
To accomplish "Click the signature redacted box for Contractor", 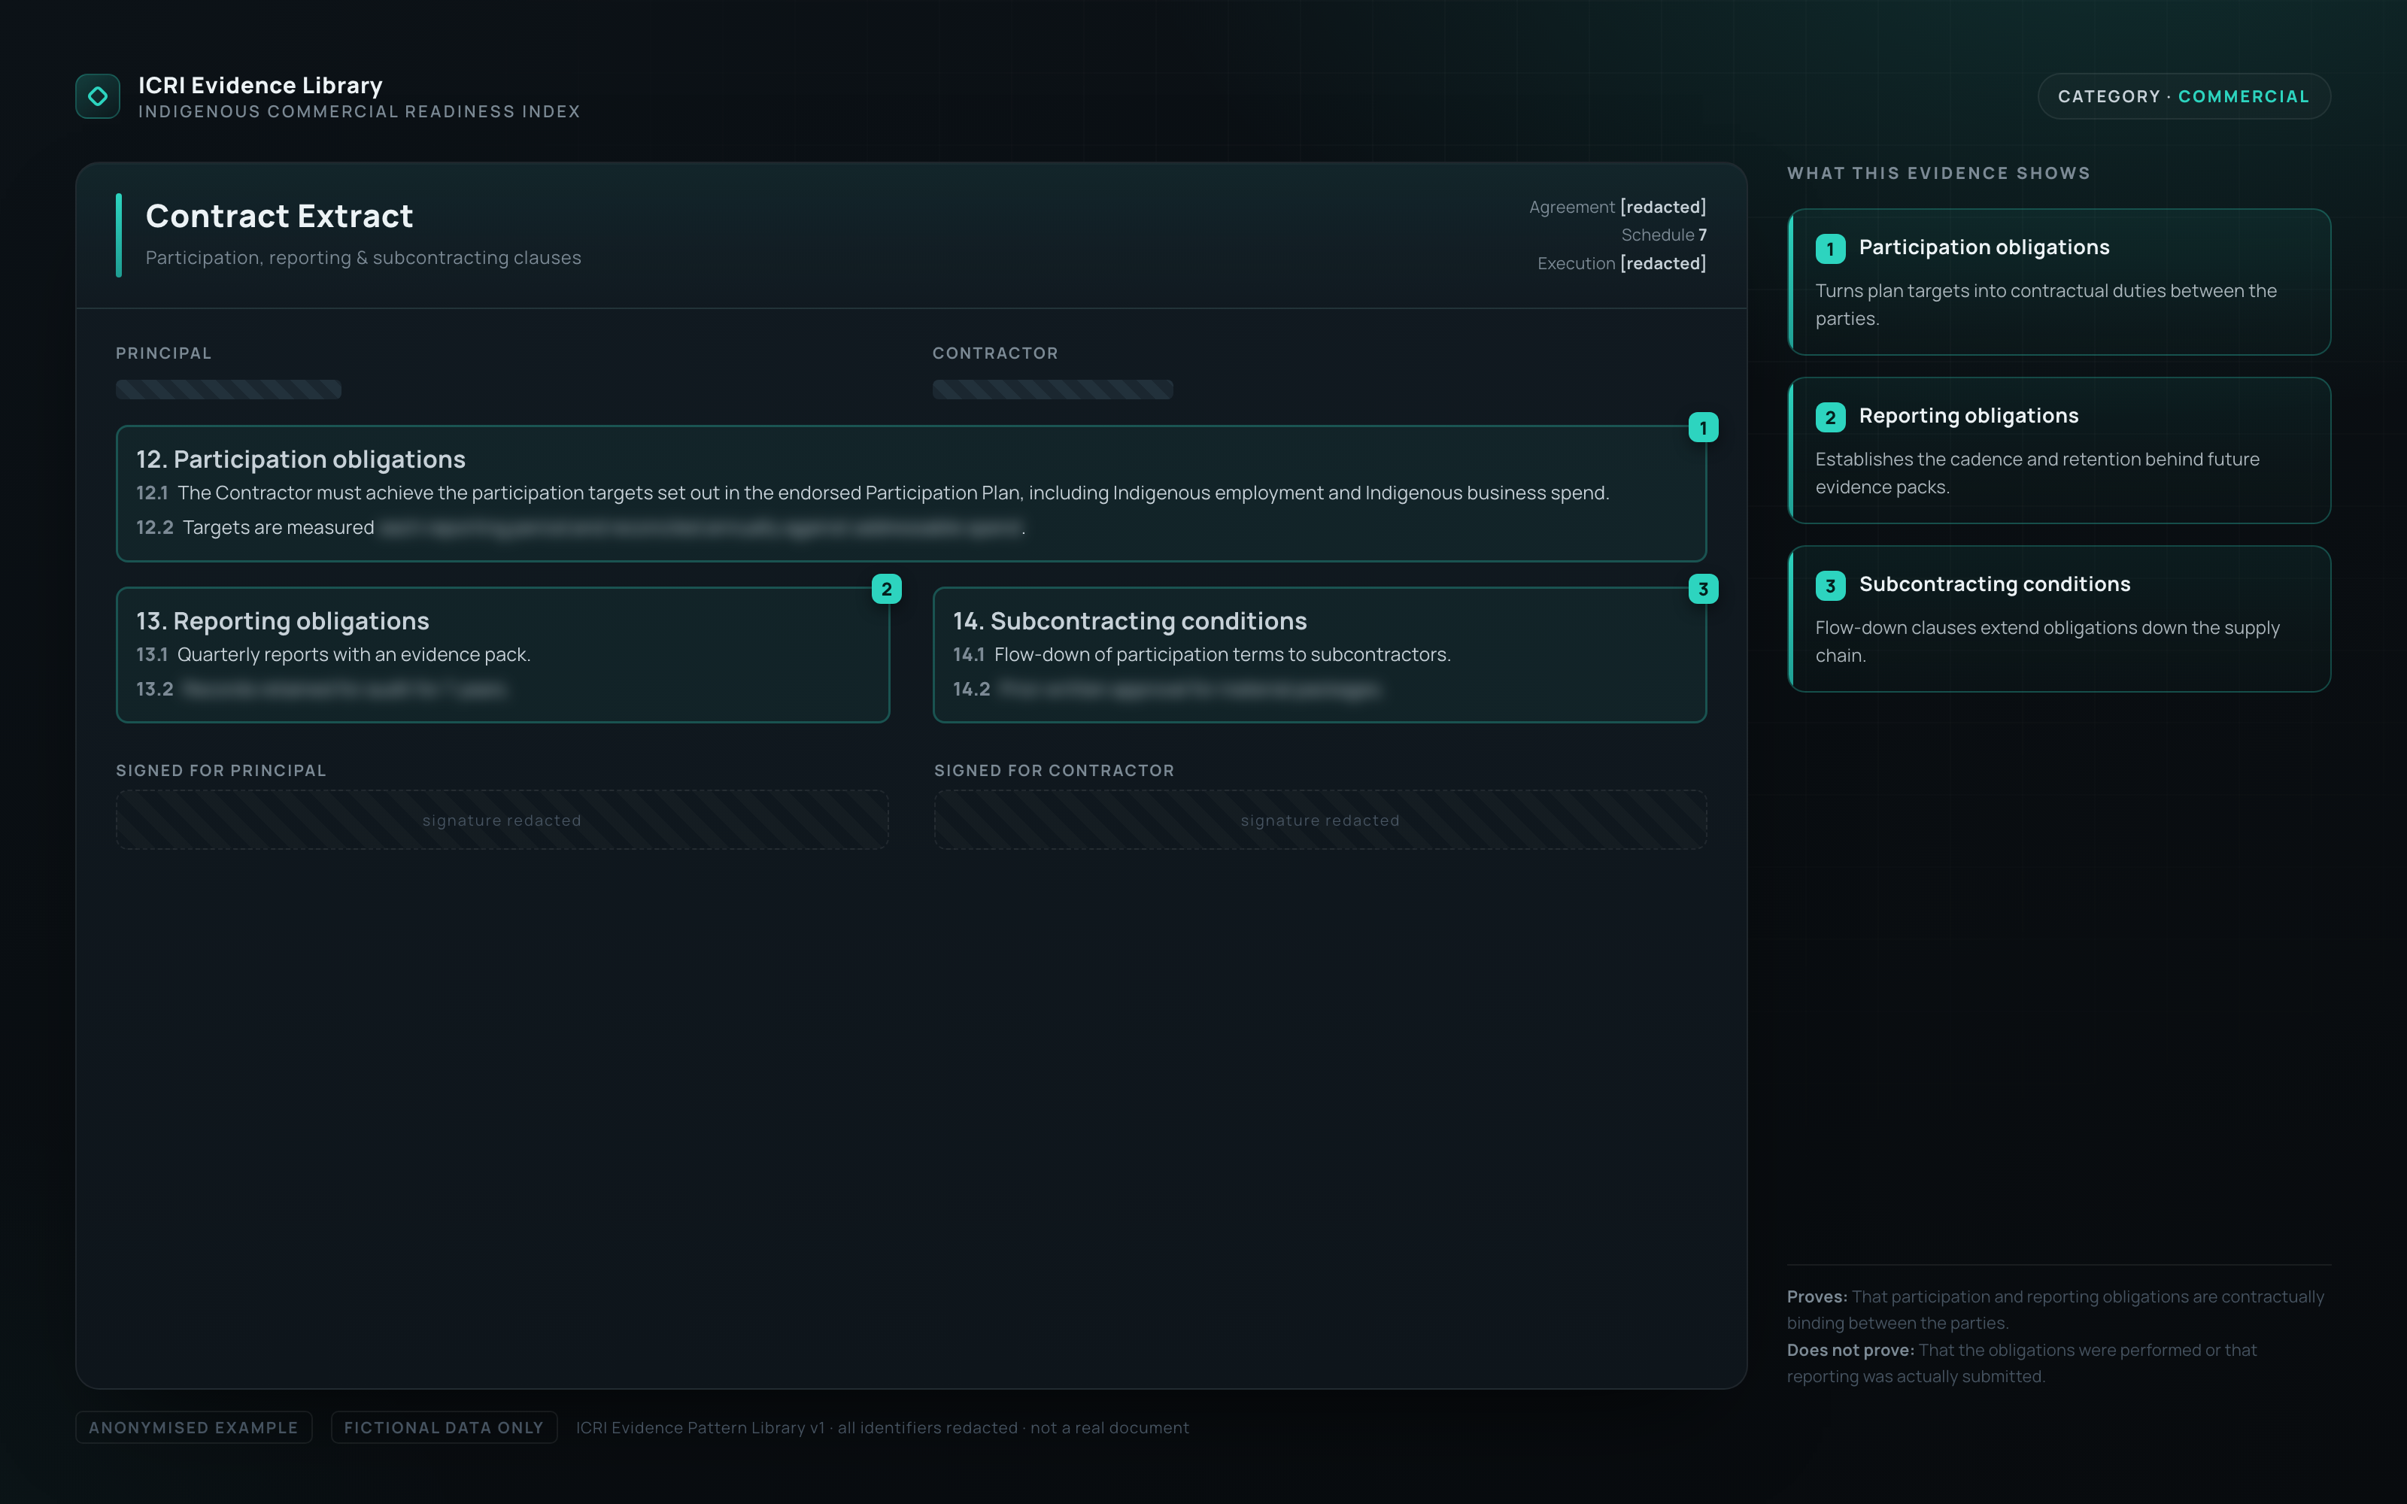I will tap(1320, 820).
